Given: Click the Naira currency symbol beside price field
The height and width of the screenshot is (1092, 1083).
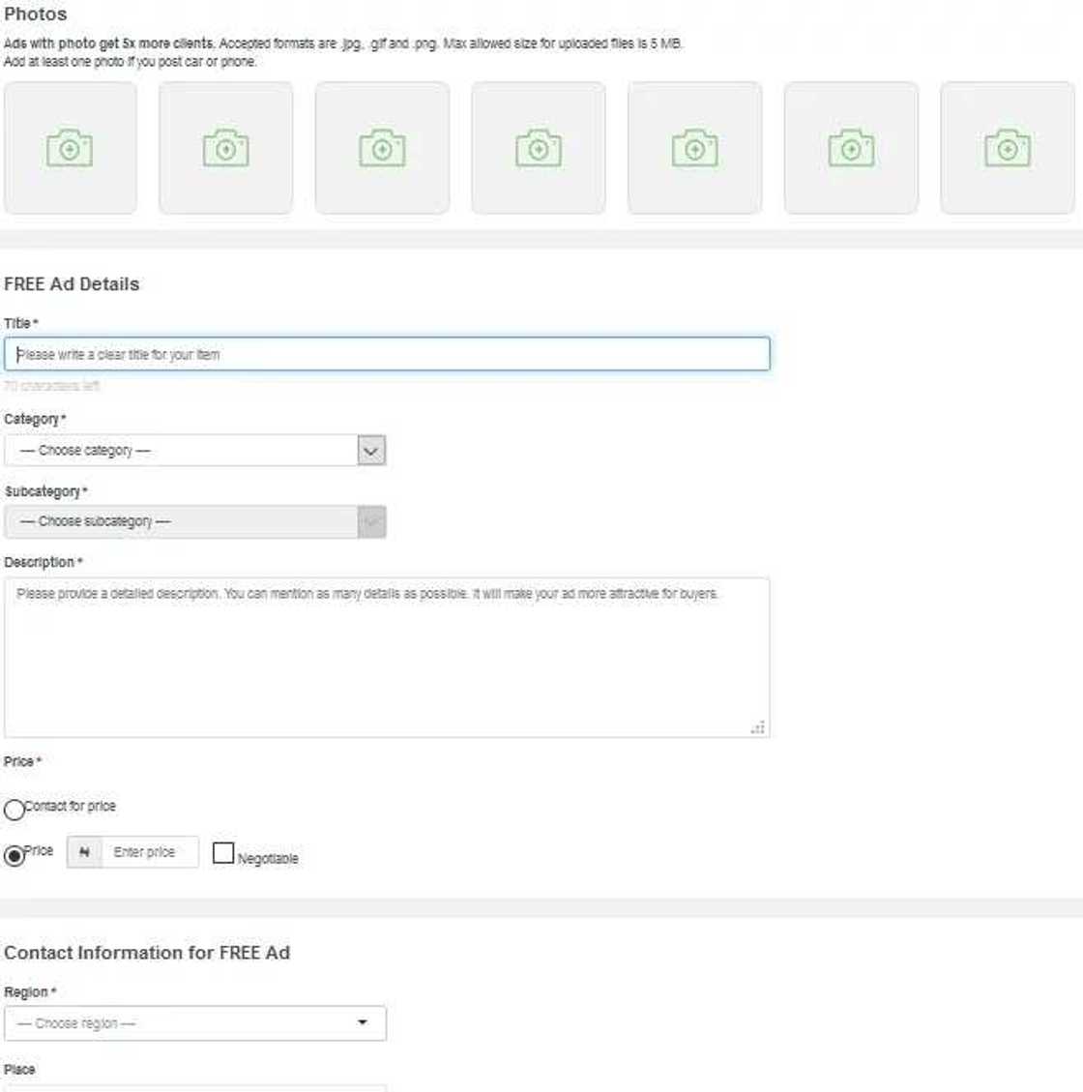Looking at the screenshot, I should point(85,852).
